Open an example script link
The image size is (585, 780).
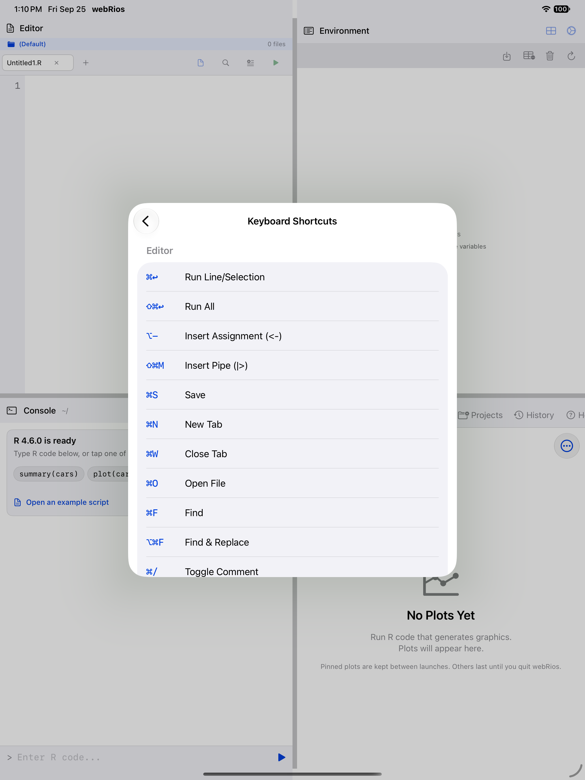[x=61, y=502]
